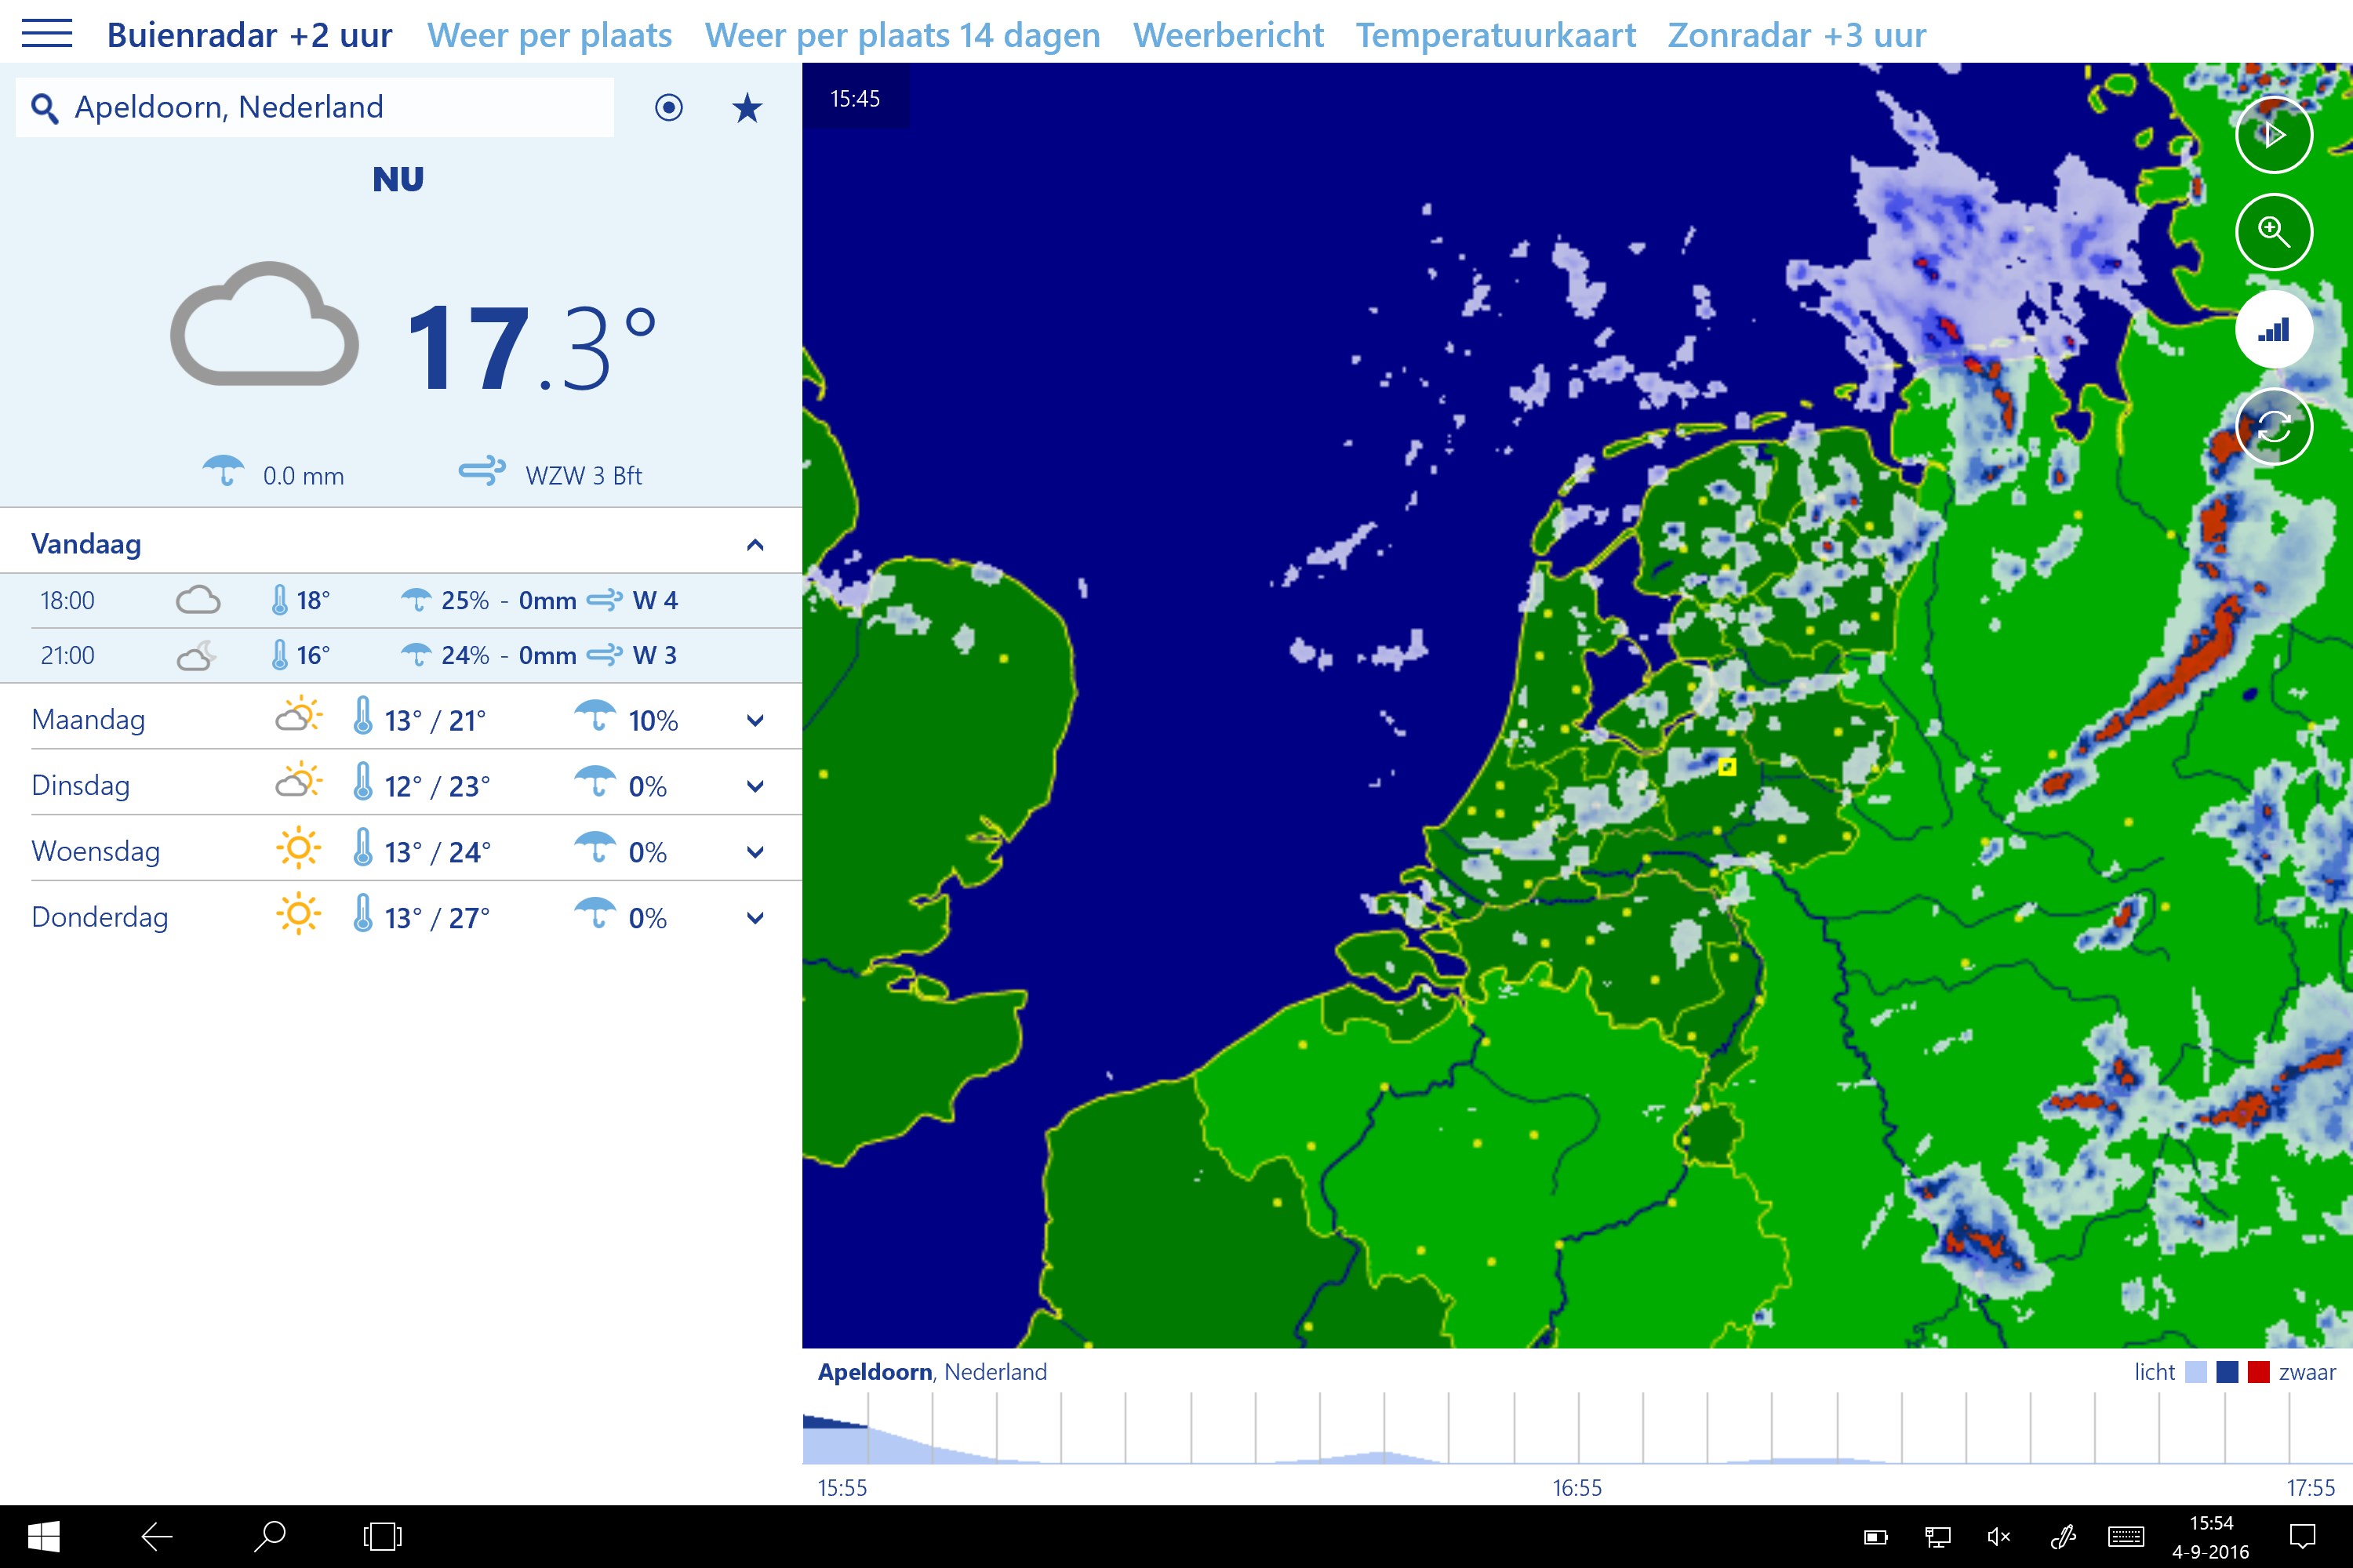Open the radar intensity legend icon
The height and width of the screenshot is (1568, 2353).
[2274, 329]
